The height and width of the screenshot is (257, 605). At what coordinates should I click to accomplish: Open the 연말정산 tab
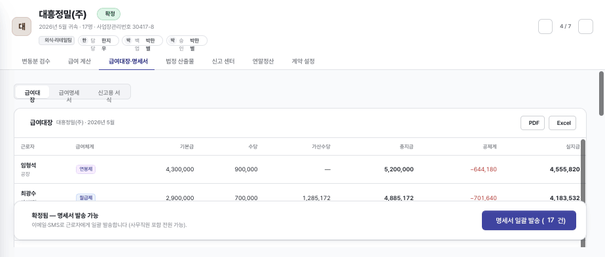pyautogui.click(x=263, y=61)
